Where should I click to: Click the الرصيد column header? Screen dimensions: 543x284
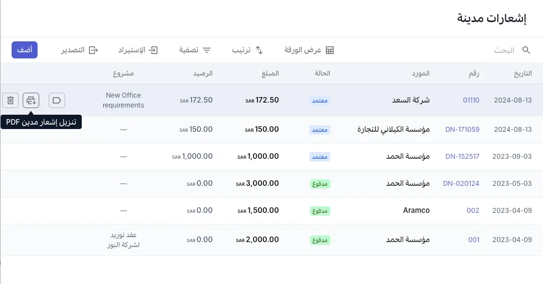203,73
